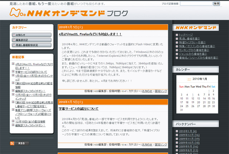Open the 編集部日記 category

pyautogui.click(x=31, y=40)
